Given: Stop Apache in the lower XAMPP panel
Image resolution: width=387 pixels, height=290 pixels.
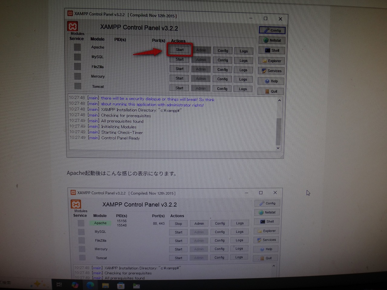Looking at the screenshot, I should click(x=178, y=224).
